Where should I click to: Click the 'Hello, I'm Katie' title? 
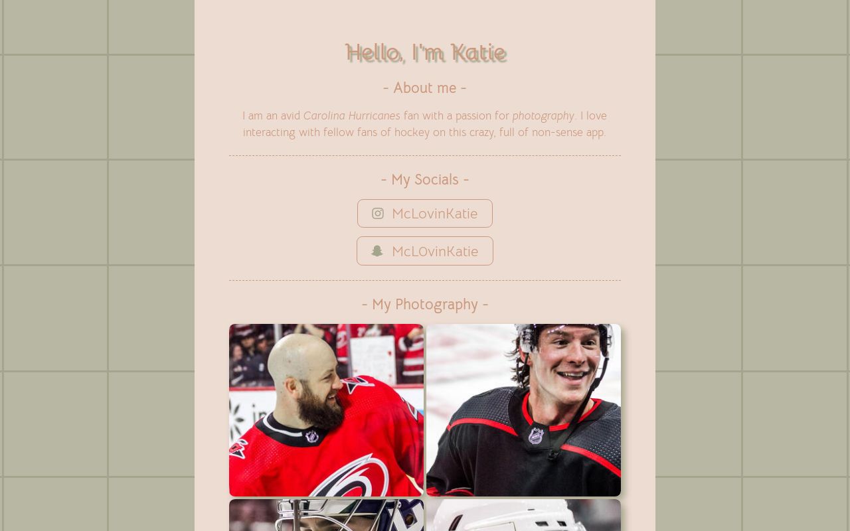click(x=425, y=52)
